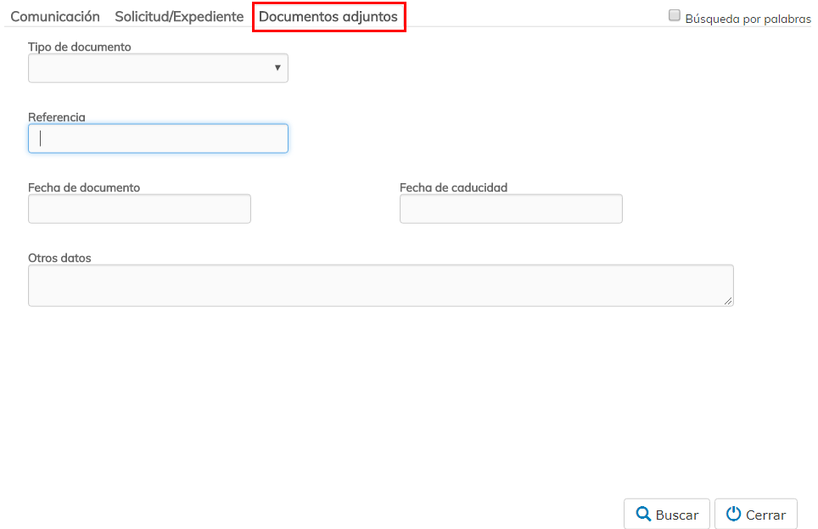The height and width of the screenshot is (529, 818).
Task: Click the Tipo de documento dropdown arrow
Action: [x=277, y=68]
